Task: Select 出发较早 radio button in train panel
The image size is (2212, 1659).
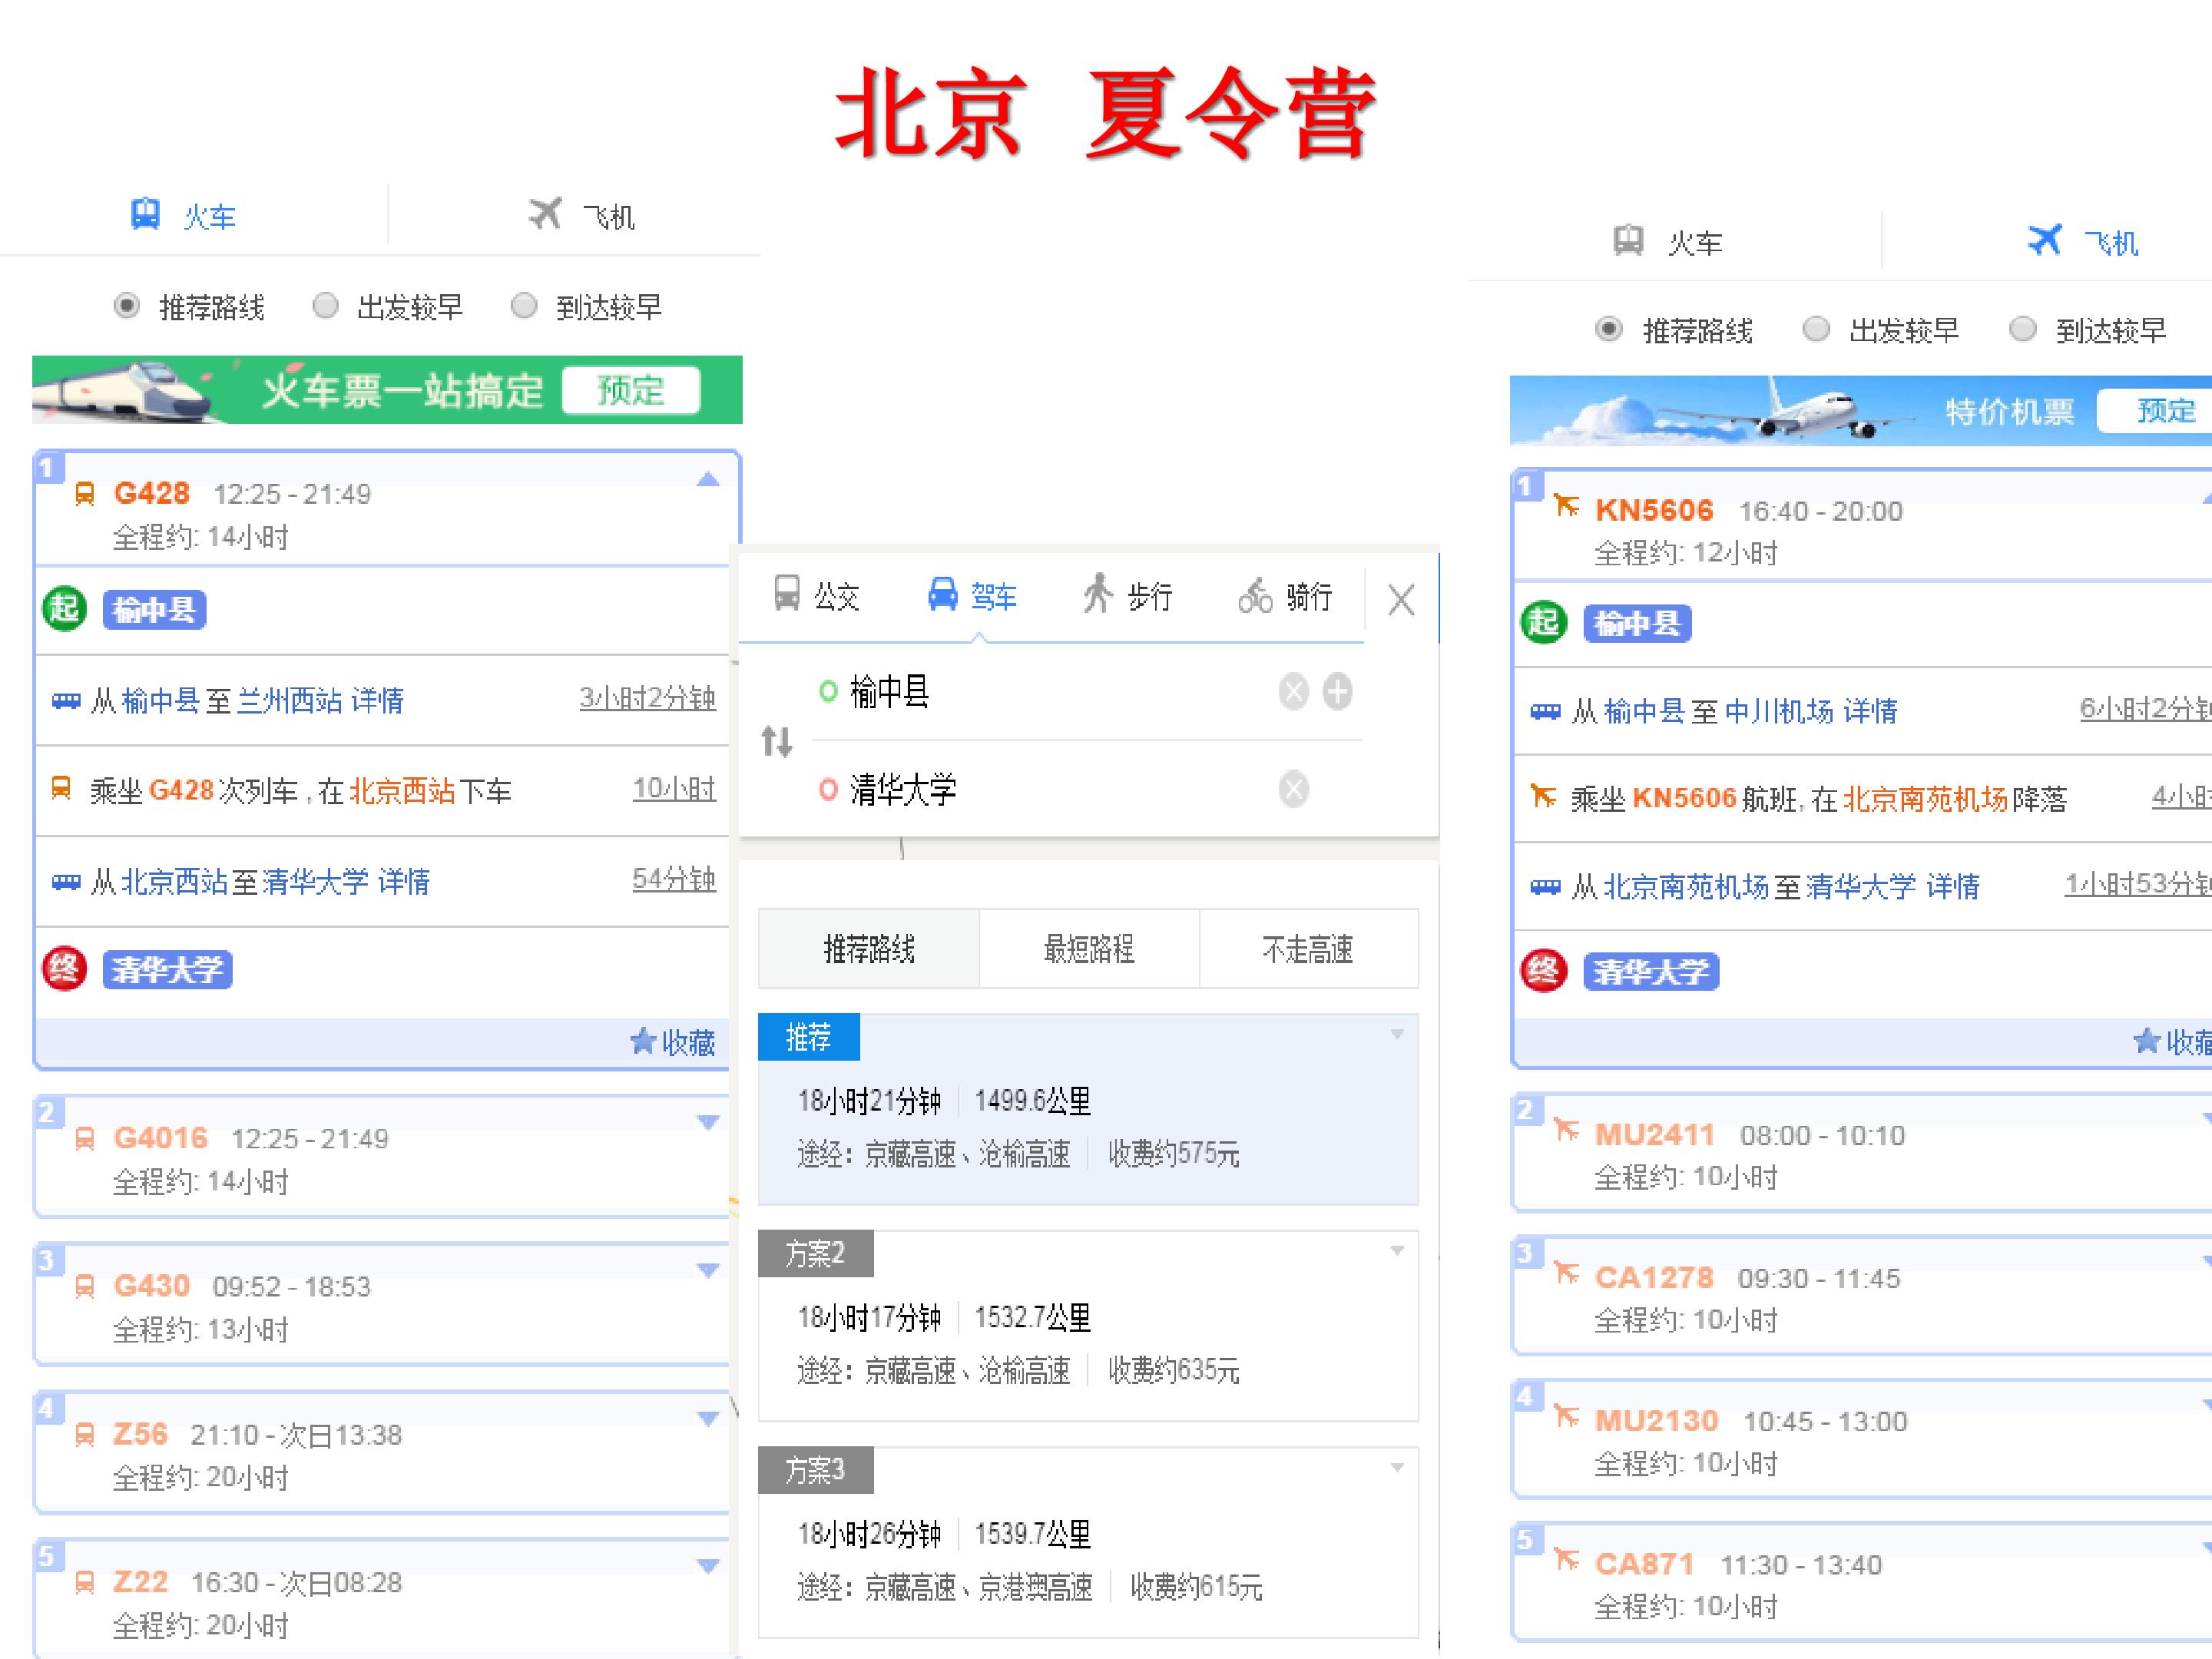Action: tap(325, 305)
